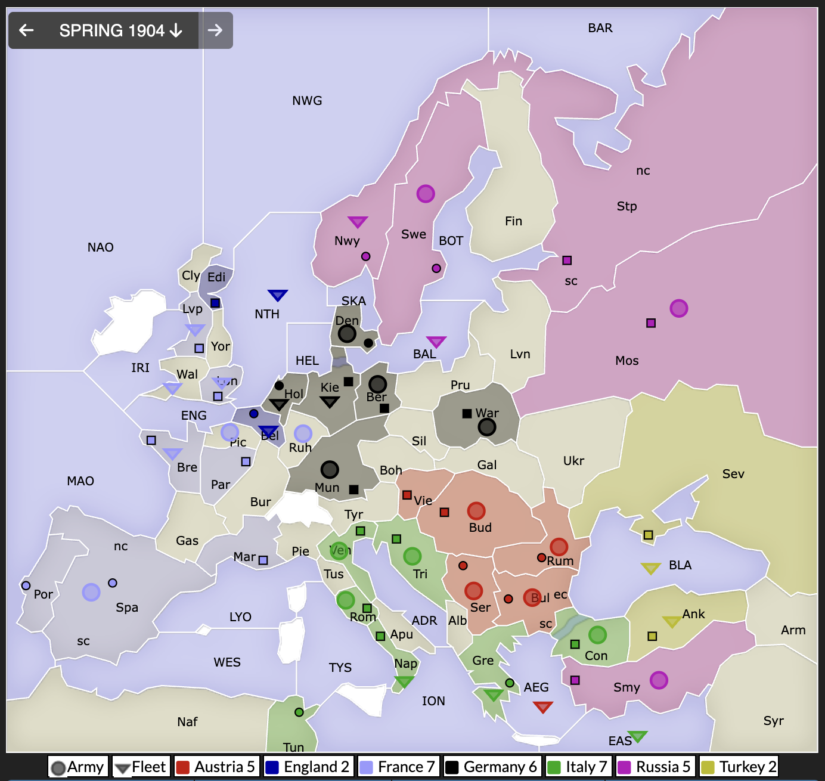825x781 pixels.
Task: Click the Syria territory label
Action: 774,721
